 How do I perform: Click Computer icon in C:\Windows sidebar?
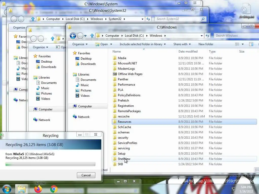click(x=75, y=106)
